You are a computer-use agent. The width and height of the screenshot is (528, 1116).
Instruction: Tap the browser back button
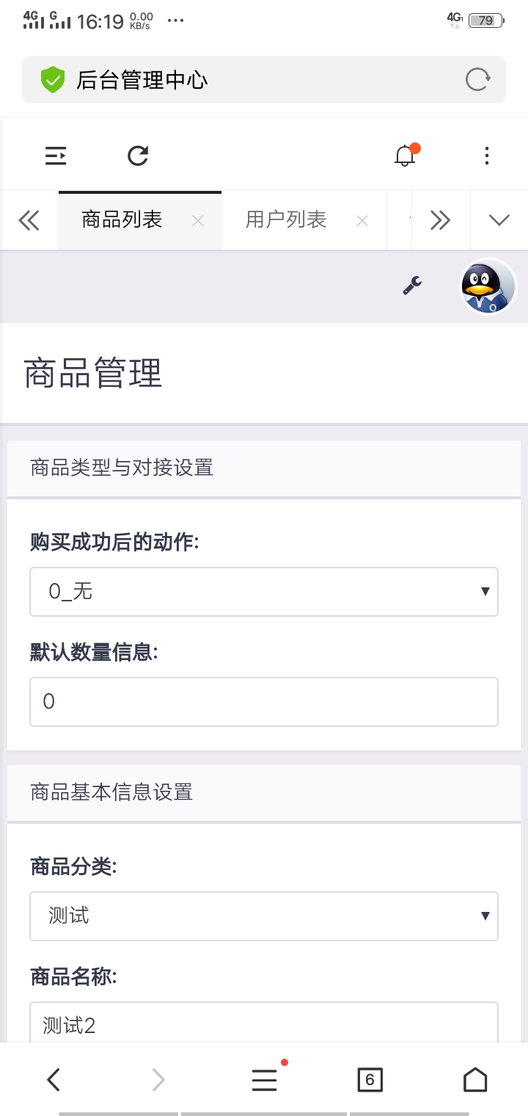click(x=53, y=1079)
